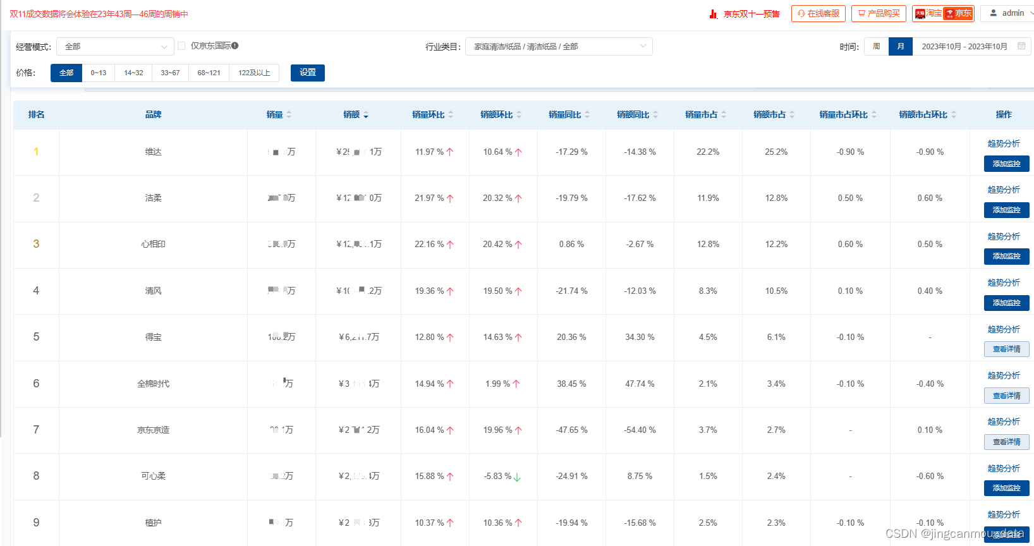
Task: Click 查看详情 for 京东京造
Action: [x=1006, y=442]
